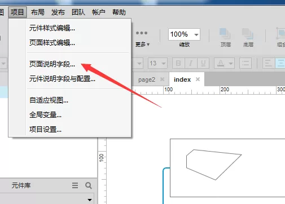Viewport: 285px width, 204px height.
Task: Open the 帮助 menu
Action: click(x=119, y=12)
